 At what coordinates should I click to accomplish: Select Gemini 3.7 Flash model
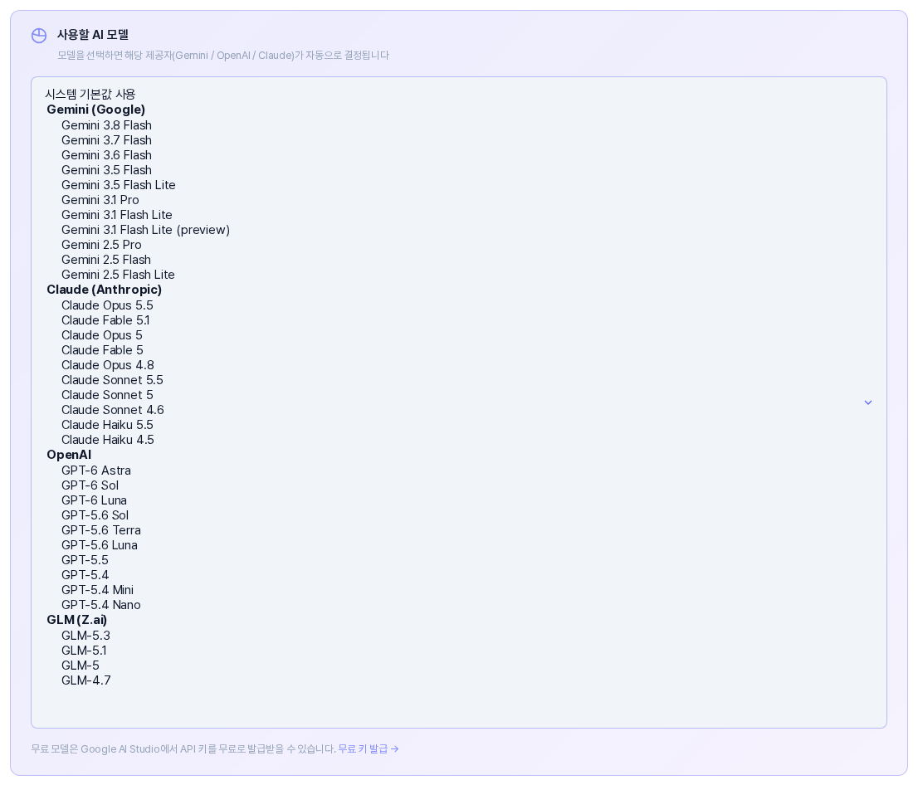[106, 140]
